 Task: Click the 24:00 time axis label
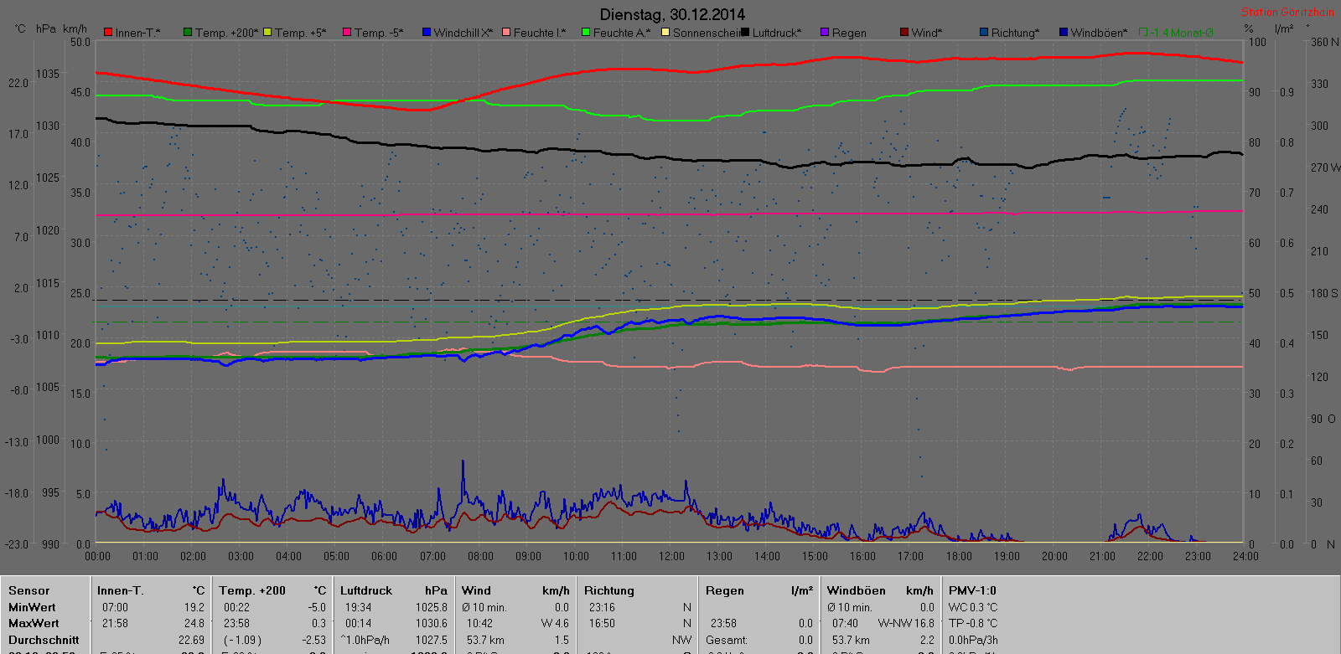(1245, 556)
